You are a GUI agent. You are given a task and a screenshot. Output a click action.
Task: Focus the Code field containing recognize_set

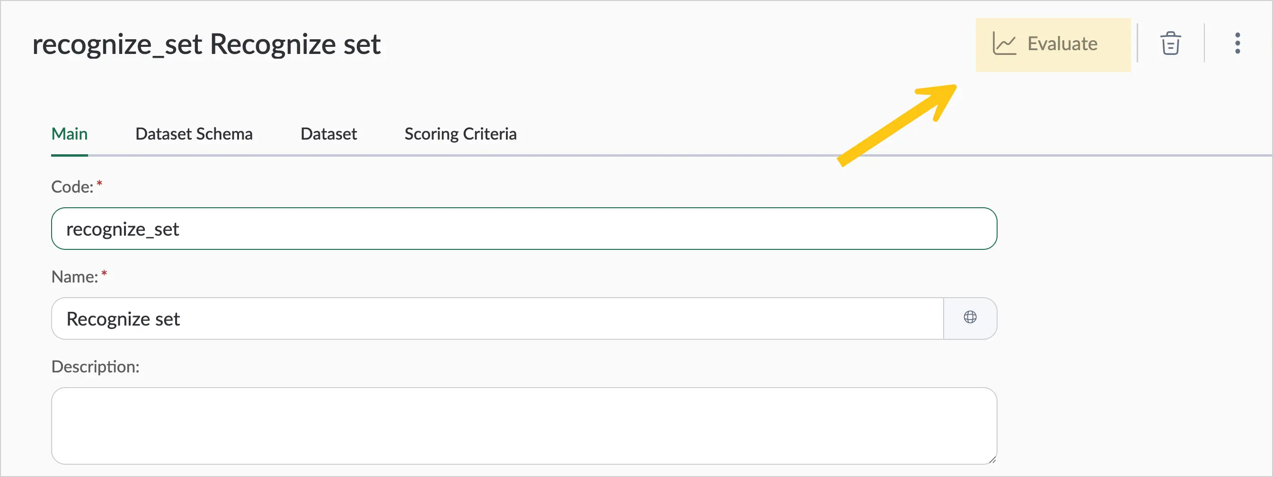524,229
